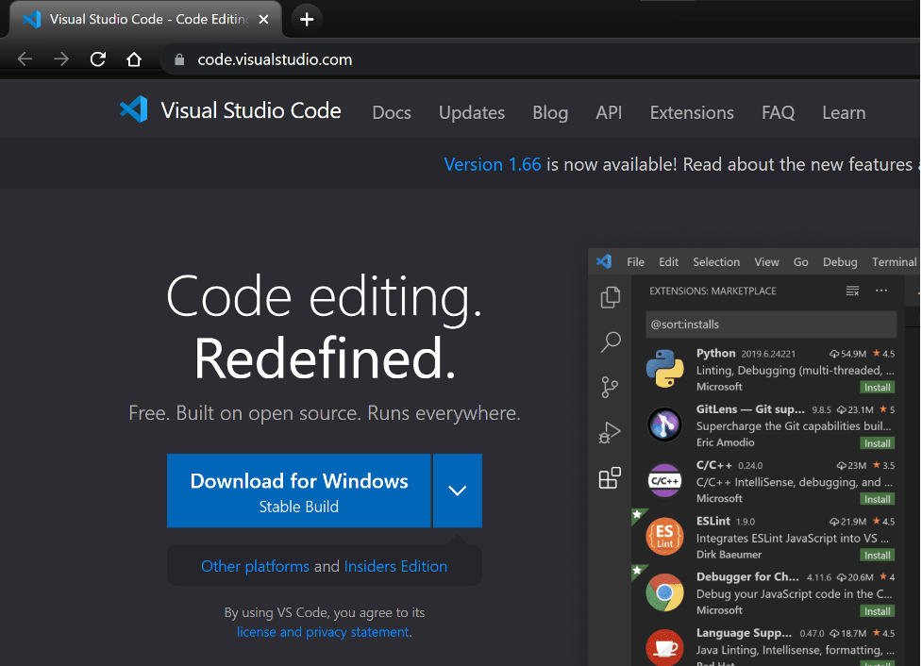Click the code.visualstudio.com address bar
922x666 pixels.
click(x=275, y=59)
